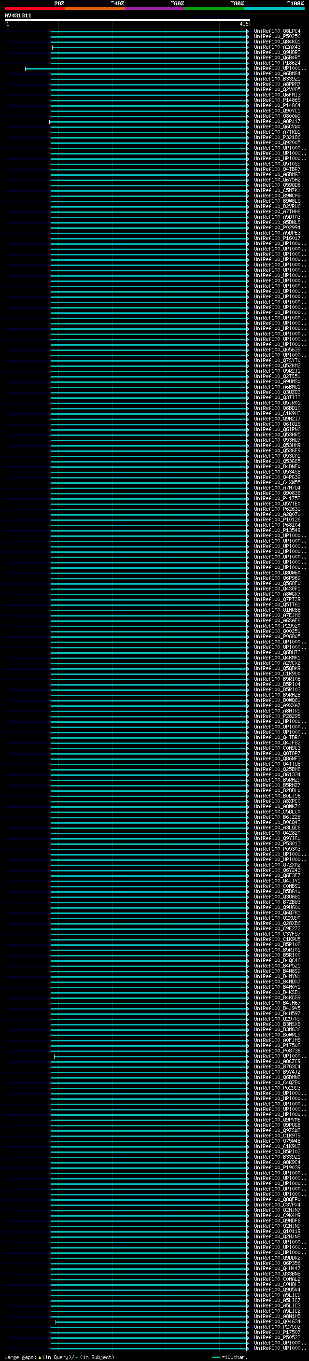Select hit UniRef100_A2AX43
The width and height of the screenshot is (309, 1361).
pyautogui.click(x=277, y=47)
